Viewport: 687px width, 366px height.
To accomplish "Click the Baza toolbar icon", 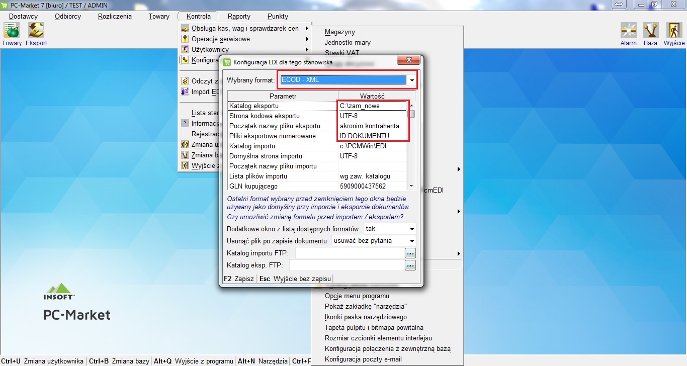I will pos(650,31).
